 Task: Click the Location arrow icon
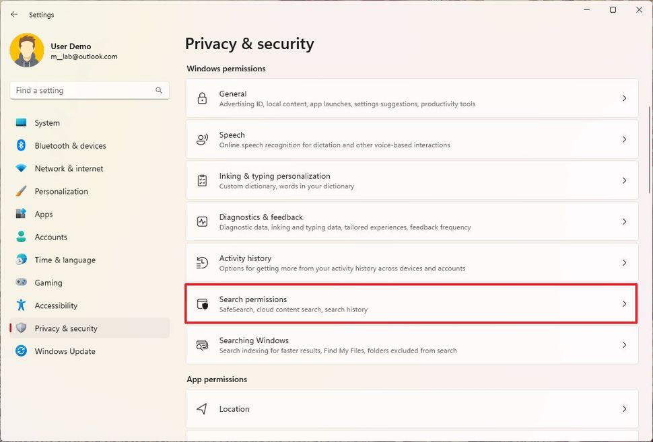coord(202,409)
